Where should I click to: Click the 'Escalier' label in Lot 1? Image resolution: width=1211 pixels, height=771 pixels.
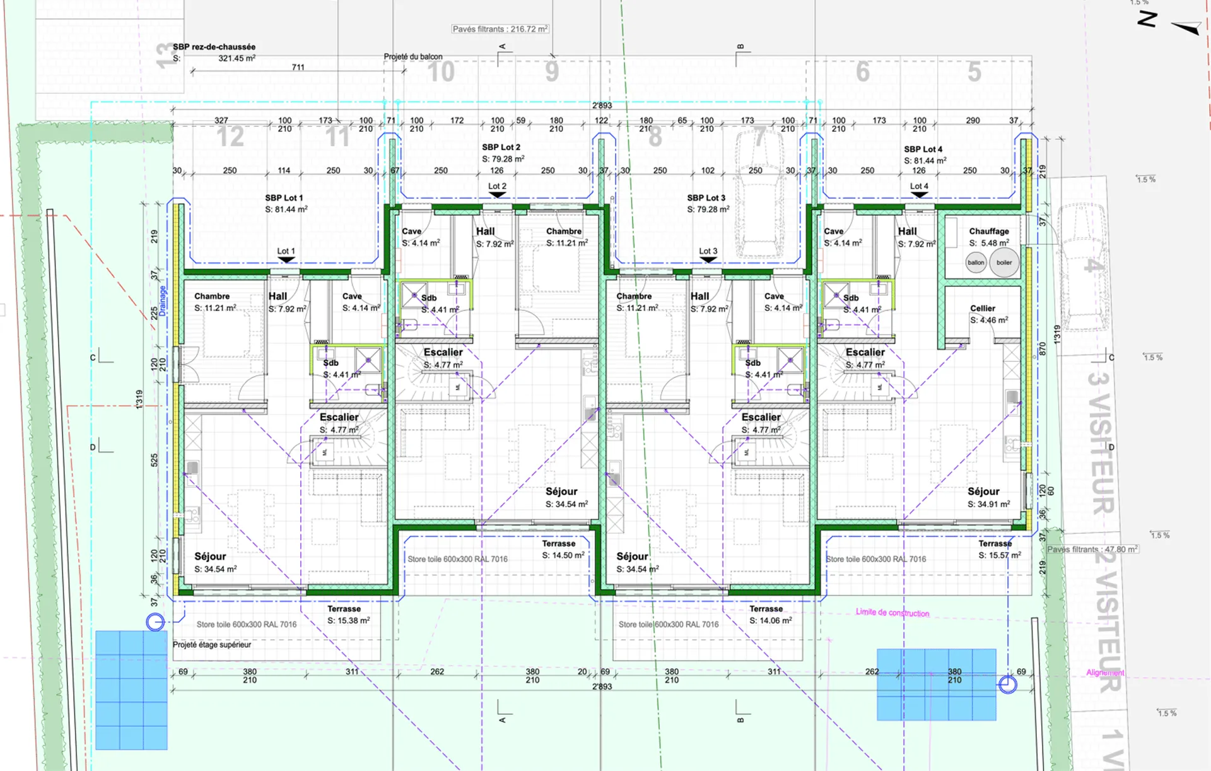tap(339, 417)
